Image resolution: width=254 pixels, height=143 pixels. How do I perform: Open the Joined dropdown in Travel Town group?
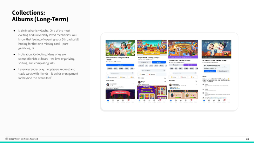(175, 65)
